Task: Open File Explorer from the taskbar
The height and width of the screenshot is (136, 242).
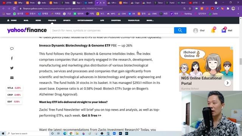Action: click(77, 133)
